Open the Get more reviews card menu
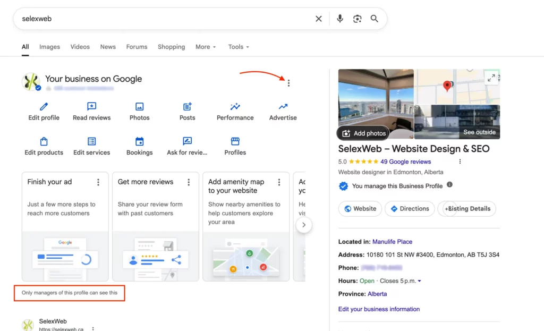The height and width of the screenshot is (331, 544). [x=189, y=182]
